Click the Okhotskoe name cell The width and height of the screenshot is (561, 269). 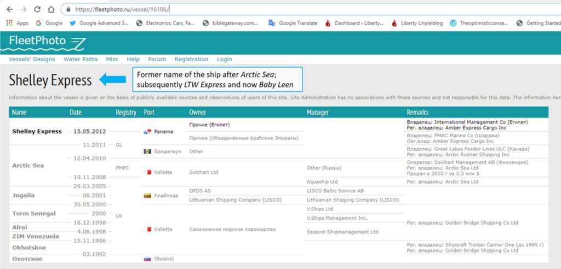pos(29,248)
